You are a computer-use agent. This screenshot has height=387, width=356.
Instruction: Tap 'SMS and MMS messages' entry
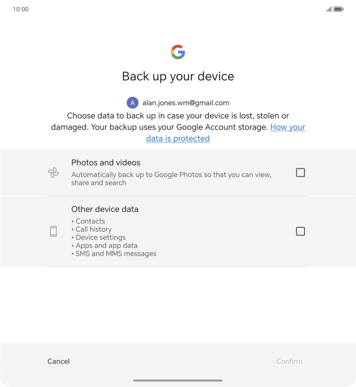[x=116, y=254]
